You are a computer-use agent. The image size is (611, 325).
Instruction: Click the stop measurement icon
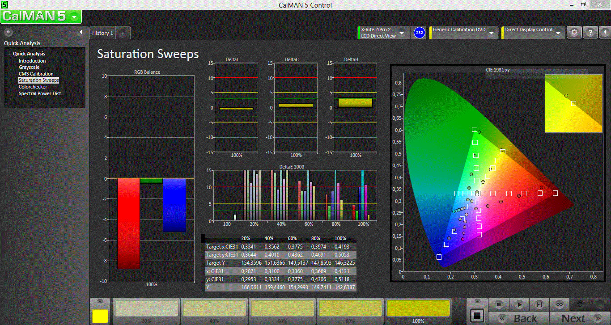click(498, 304)
